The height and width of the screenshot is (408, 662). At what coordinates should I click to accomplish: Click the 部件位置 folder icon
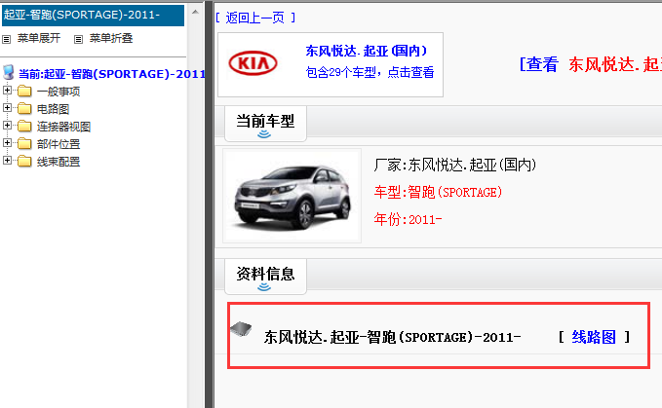[x=24, y=144]
